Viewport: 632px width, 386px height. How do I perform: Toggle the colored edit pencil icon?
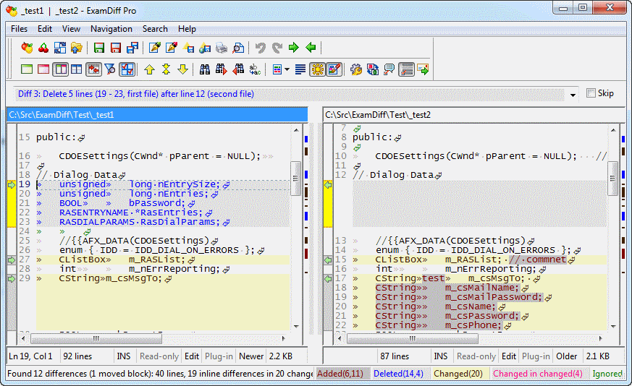pos(334,69)
